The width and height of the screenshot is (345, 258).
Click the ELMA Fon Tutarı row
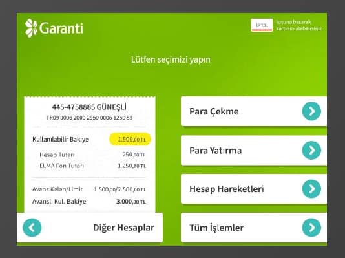coord(92,166)
